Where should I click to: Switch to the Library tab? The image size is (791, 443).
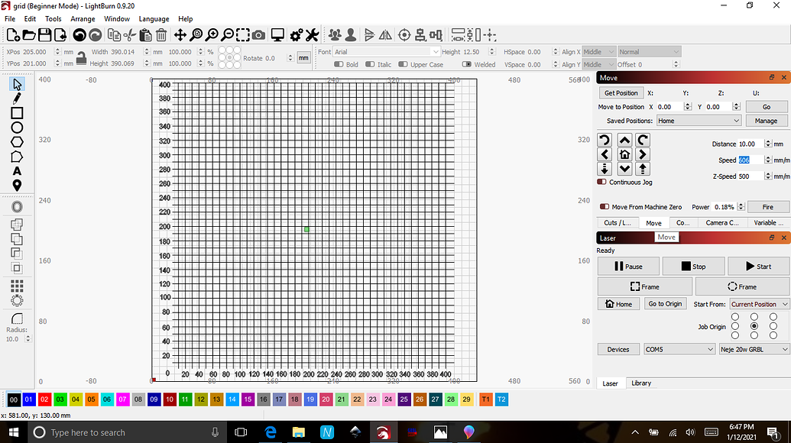click(641, 383)
